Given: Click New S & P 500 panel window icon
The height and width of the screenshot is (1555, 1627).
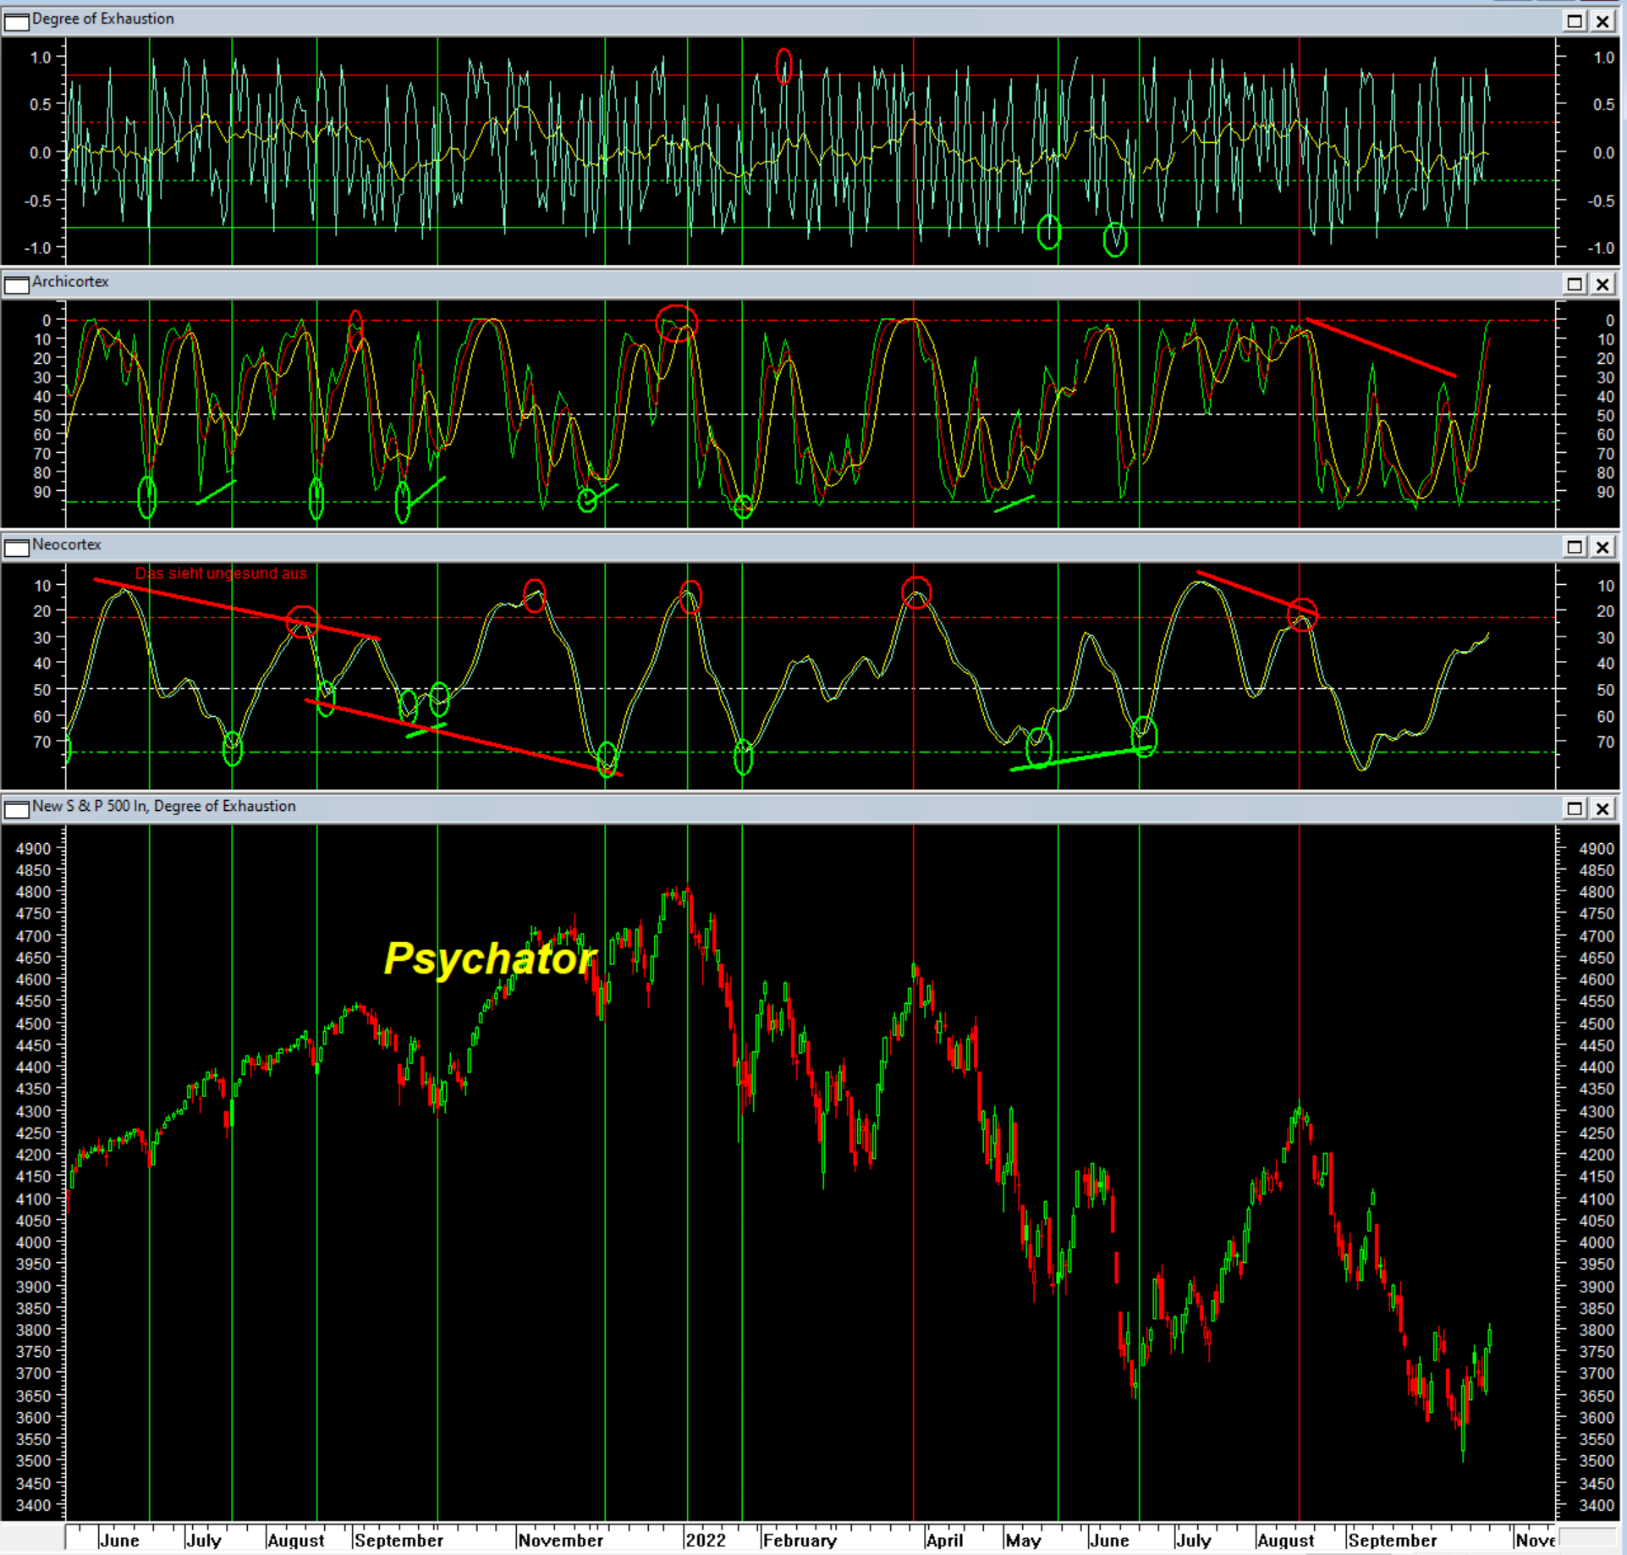Looking at the screenshot, I should (x=15, y=809).
